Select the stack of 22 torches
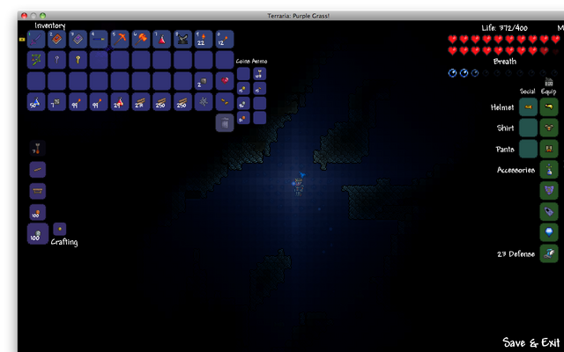Screen dimensions: 564x352 pos(204,39)
